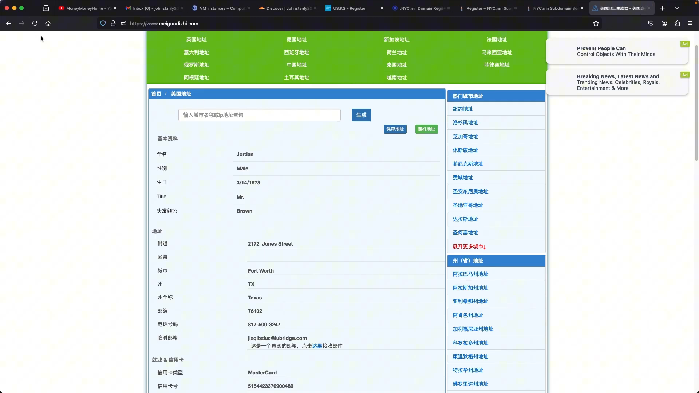Click the 随机地址 random address button
Viewport: 699px width, 393px height.
426,129
